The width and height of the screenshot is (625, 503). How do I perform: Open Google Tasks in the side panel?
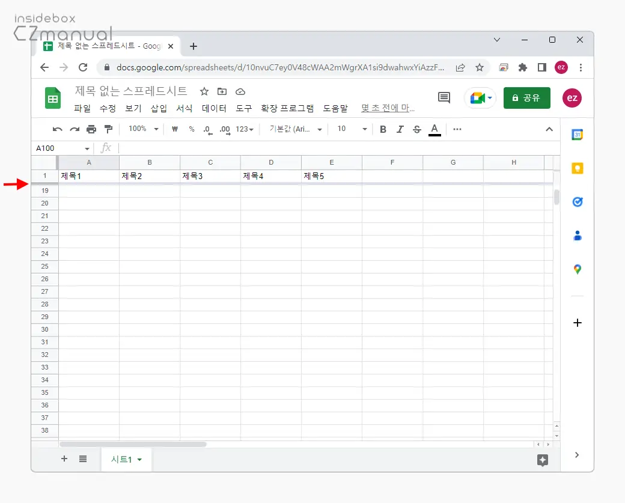tap(577, 202)
